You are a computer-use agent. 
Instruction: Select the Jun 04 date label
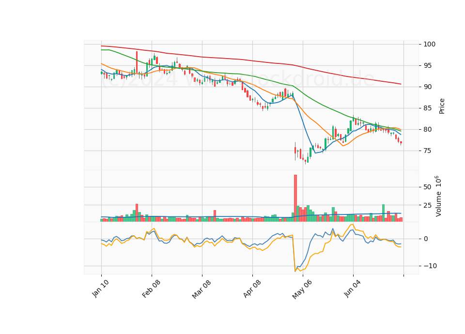click(x=353, y=288)
